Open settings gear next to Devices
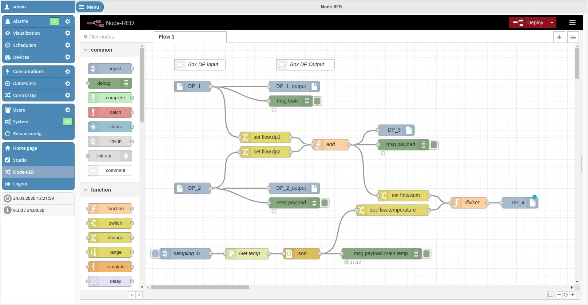This screenshot has height=305, width=588. pyautogui.click(x=68, y=57)
